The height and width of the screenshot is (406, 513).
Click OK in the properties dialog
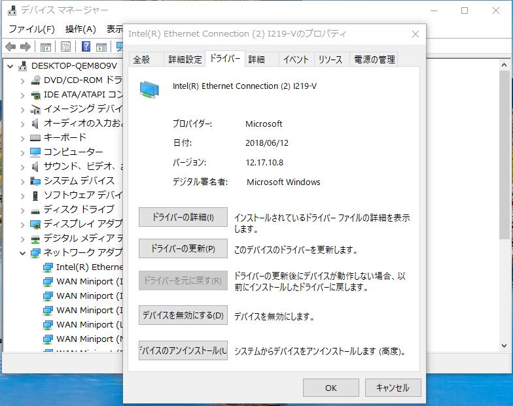(331, 388)
